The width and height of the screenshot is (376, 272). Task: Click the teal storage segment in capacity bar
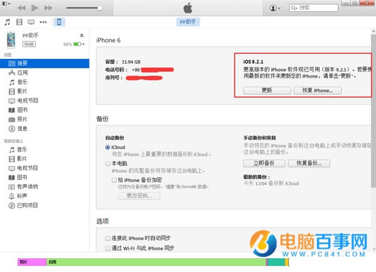[x=276, y=262]
